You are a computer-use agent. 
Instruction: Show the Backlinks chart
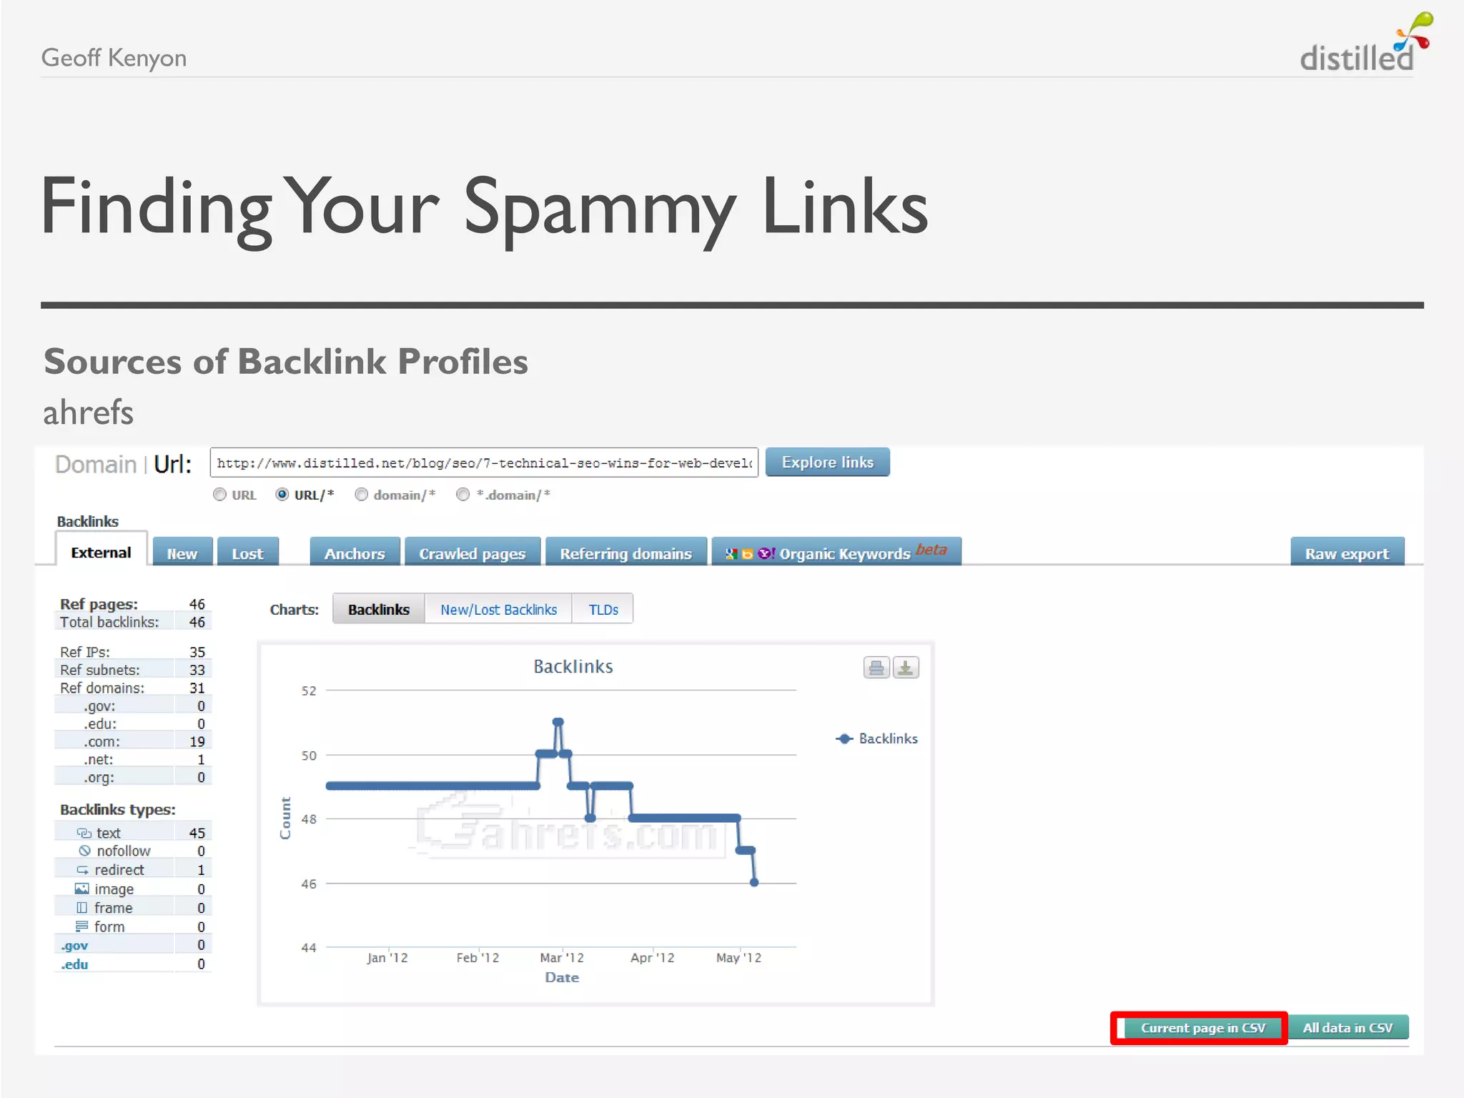tap(379, 609)
